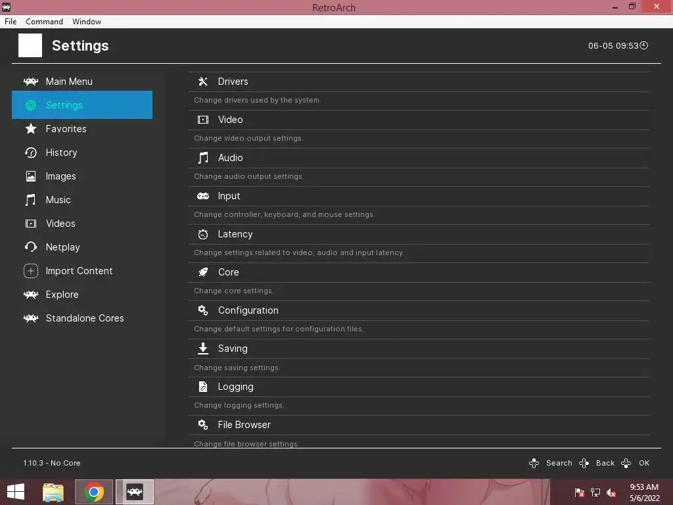This screenshot has width=673, height=505.
Task: Click the Explore invader icon
Action: coord(31,295)
